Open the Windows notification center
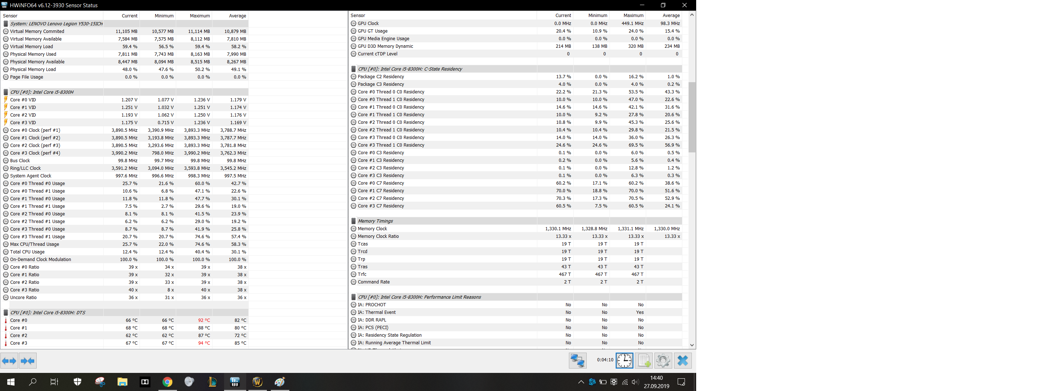1037x391 pixels. point(681,382)
